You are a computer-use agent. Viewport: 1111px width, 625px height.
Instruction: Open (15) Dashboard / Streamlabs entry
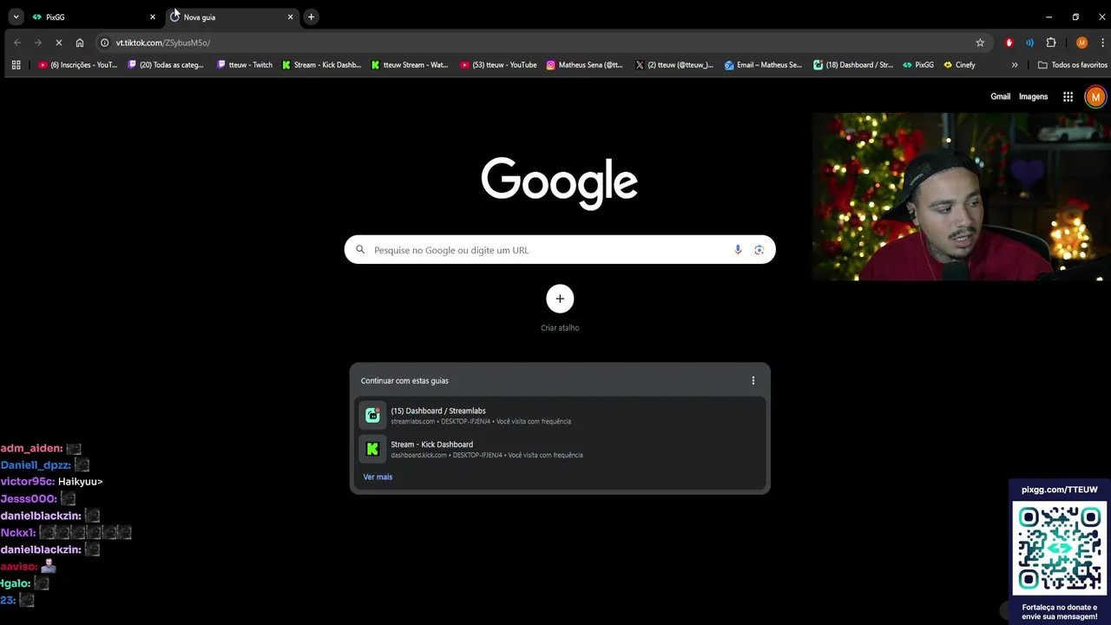click(x=560, y=416)
